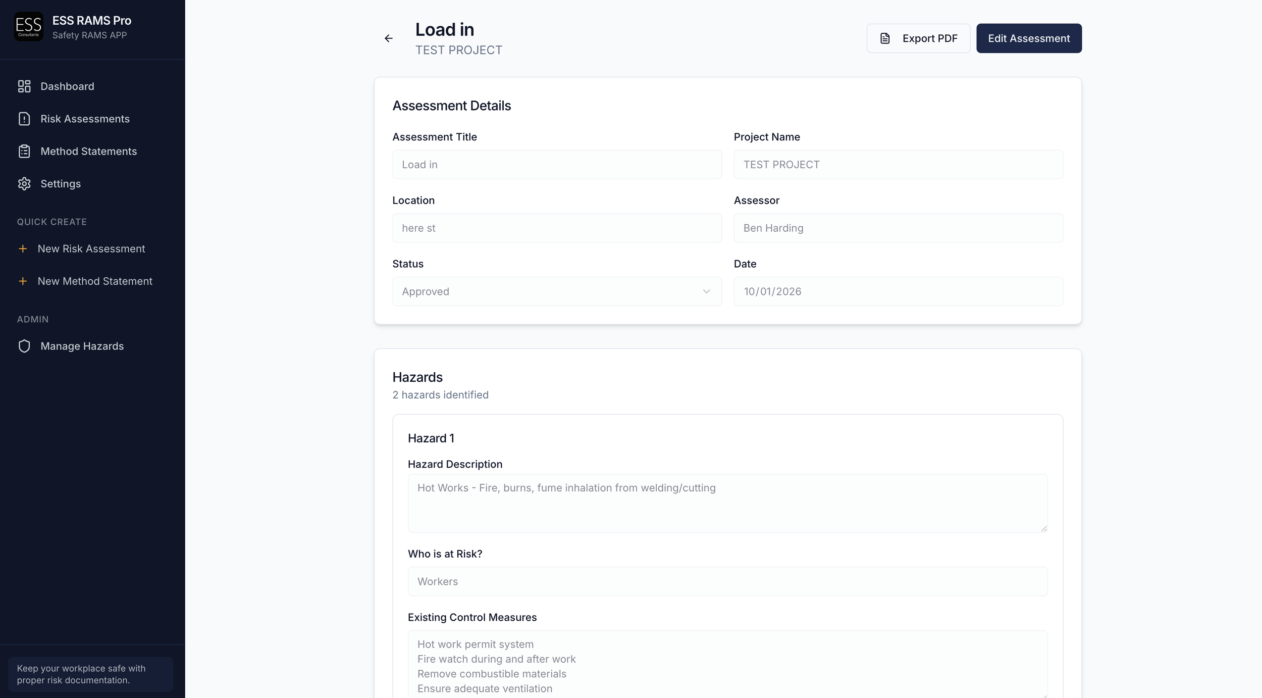This screenshot has width=1262, height=698.
Task: Click the Dashboard grid icon
Action: coord(24,86)
